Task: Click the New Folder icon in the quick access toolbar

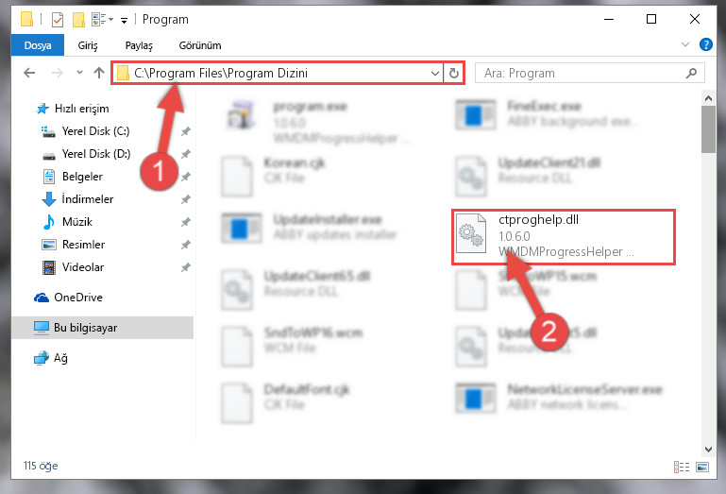Action: click(78, 20)
